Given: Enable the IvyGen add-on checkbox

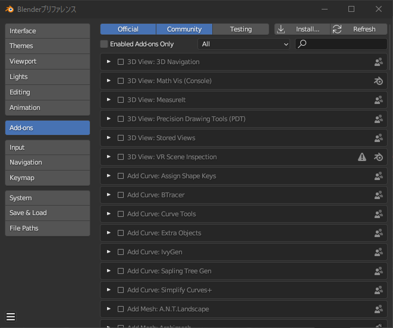Looking at the screenshot, I should point(121,252).
